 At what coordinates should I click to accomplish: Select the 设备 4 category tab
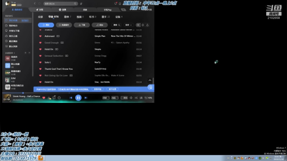tap(119, 17)
